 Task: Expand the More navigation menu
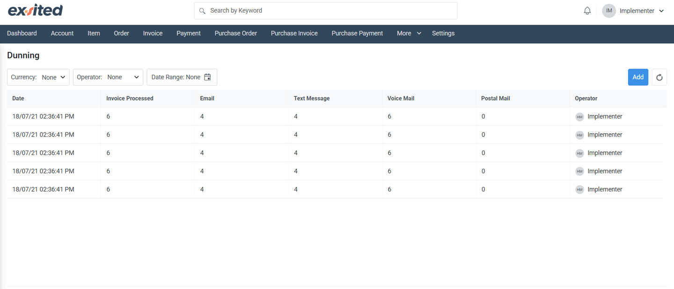(x=409, y=33)
